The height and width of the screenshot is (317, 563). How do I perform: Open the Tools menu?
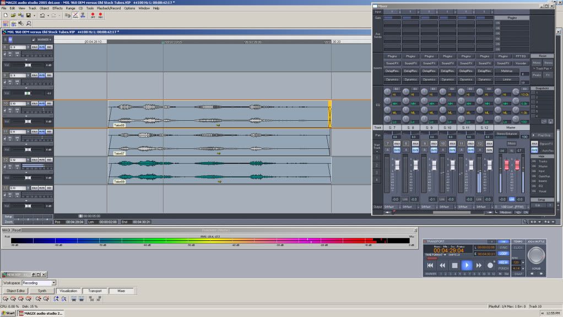[x=90, y=8]
